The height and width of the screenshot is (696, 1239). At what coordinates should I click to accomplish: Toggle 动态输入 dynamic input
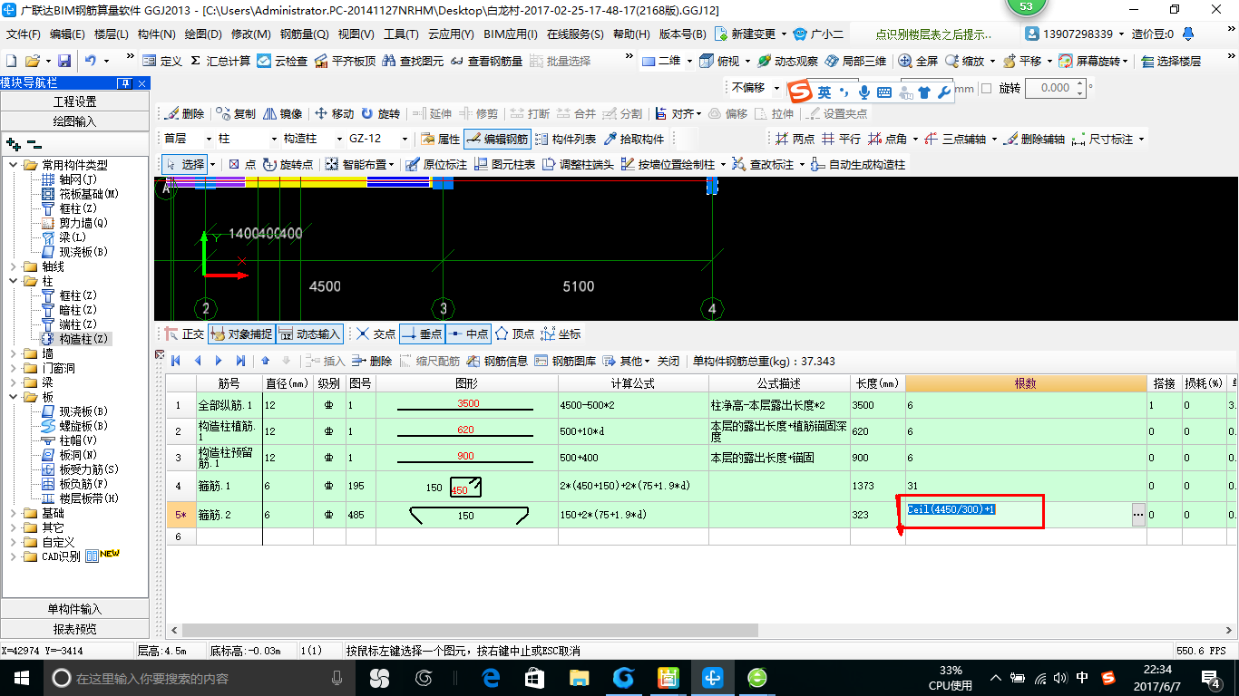tap(309, 333)
